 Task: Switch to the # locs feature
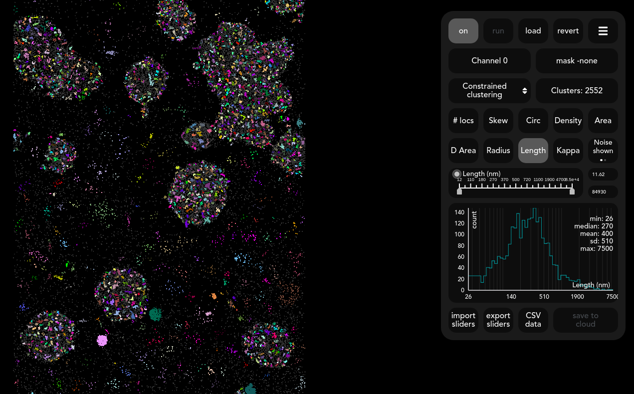coord(463,120)
